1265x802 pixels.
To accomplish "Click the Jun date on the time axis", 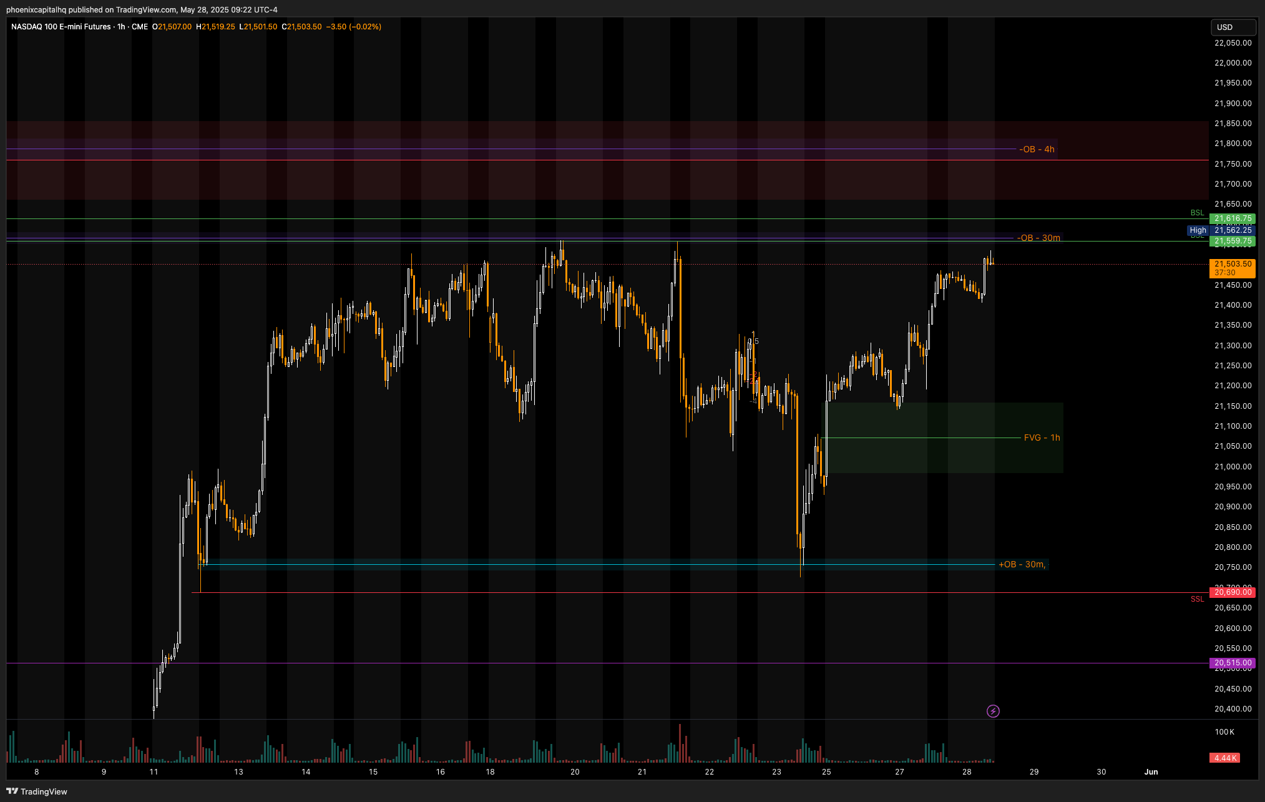I will click(x=1151, y=772).
